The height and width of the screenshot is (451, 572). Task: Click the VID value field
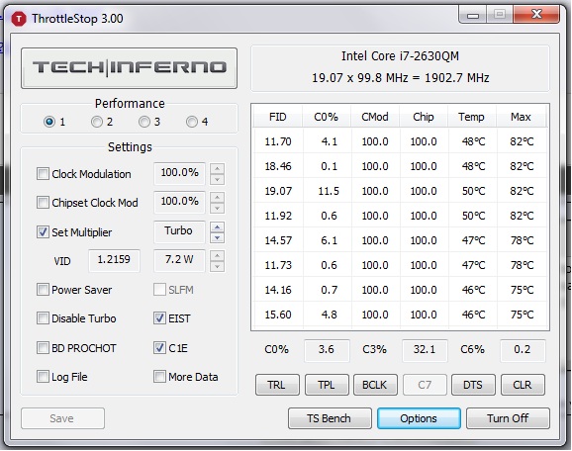click(114, 260)
